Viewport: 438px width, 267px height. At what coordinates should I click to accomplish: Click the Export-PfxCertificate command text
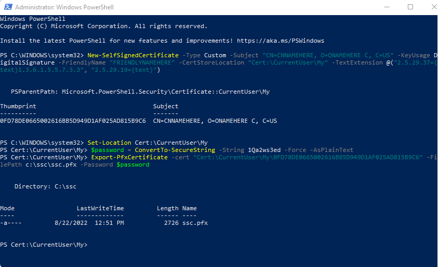(129, 157)
